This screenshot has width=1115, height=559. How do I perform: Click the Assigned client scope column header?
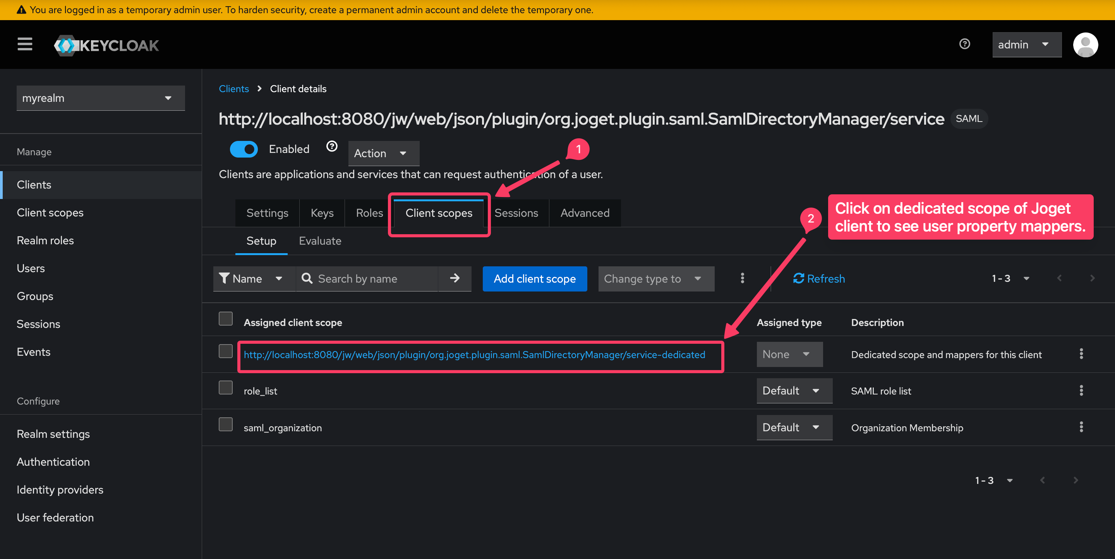coord(293,322)
